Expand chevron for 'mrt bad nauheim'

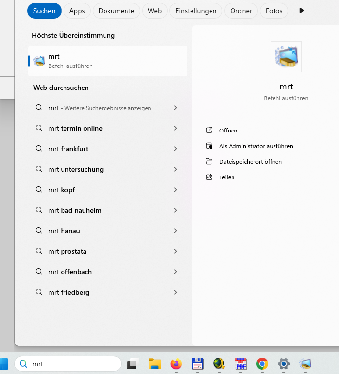pos(176,210)
